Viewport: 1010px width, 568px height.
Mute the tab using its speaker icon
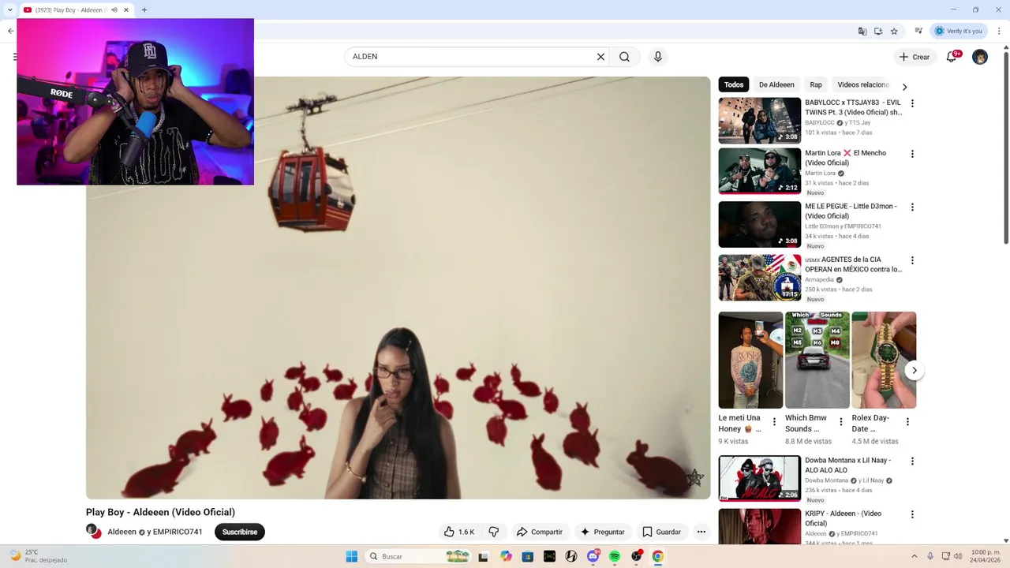[114, 10]
